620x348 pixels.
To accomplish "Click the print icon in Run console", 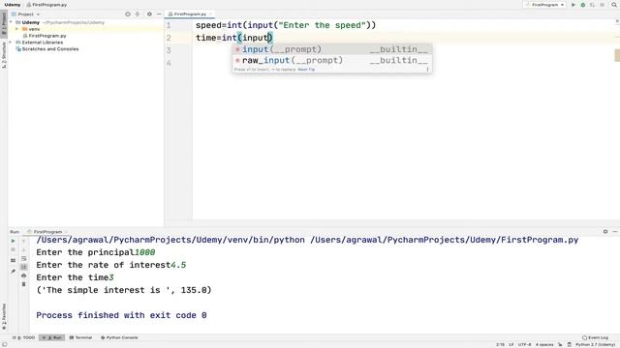I will click(x=23, y=275).
